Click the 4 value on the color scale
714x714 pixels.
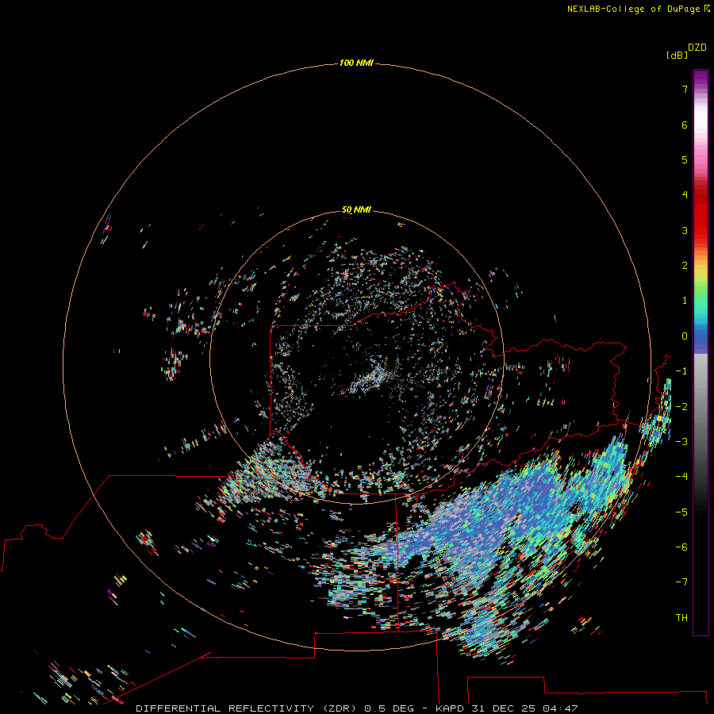coord(685,195)
